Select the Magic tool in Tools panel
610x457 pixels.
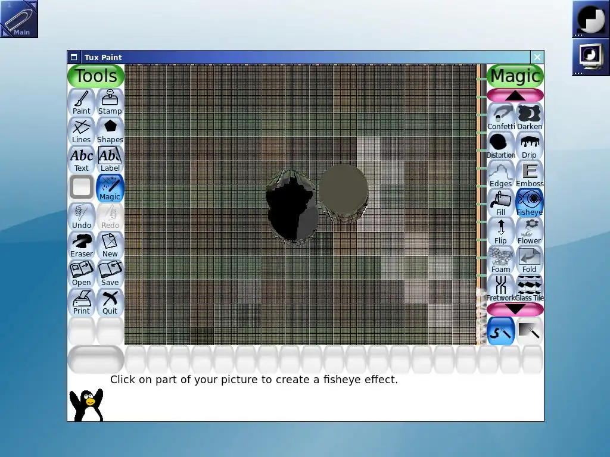(110, 188)
